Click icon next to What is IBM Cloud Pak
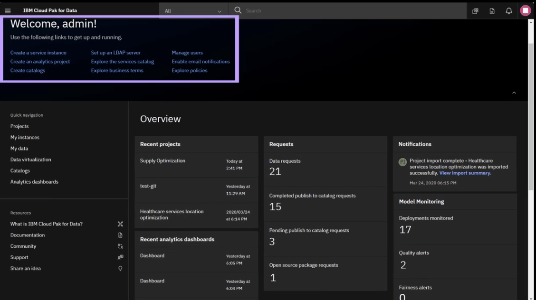 tap(120, 224)
